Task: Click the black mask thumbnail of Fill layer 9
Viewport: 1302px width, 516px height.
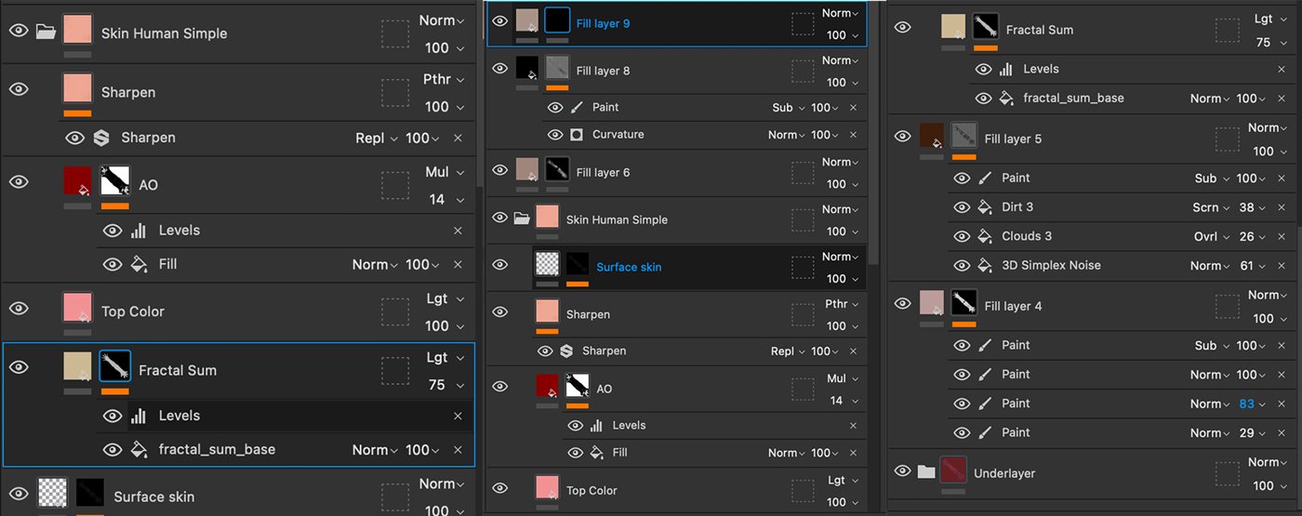Action: click(x=557, y=20)
